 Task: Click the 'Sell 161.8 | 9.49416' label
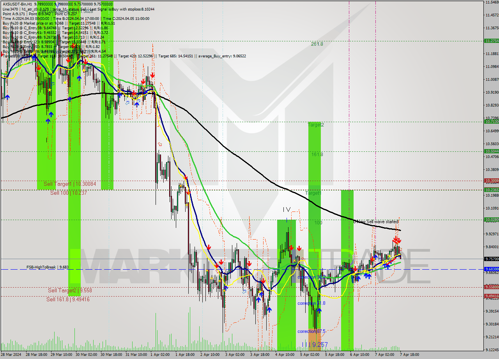[x=68, y=299]
